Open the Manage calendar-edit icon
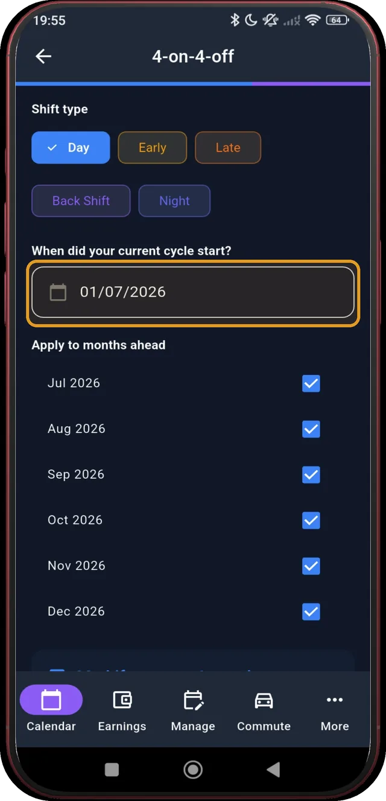 193,700
